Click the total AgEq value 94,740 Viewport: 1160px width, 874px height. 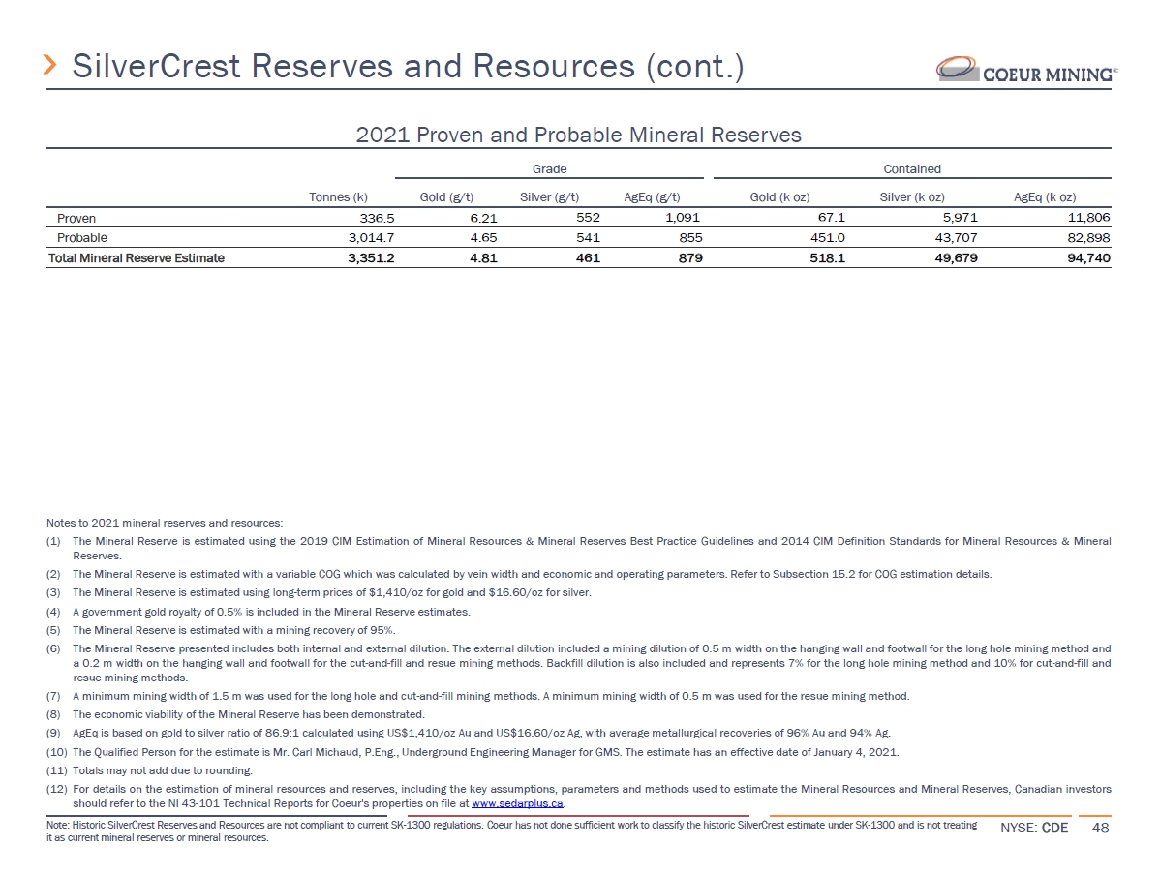1087,257
